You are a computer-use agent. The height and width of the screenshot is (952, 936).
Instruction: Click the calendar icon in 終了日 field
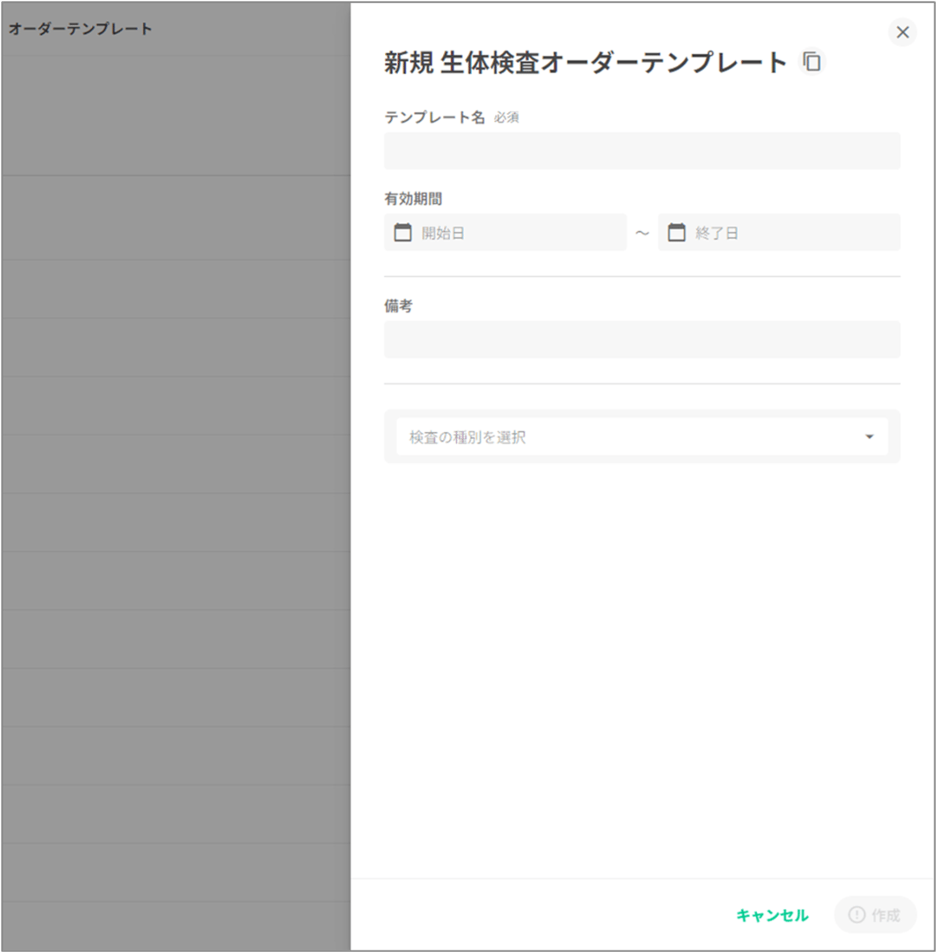[x=676, y=232]
